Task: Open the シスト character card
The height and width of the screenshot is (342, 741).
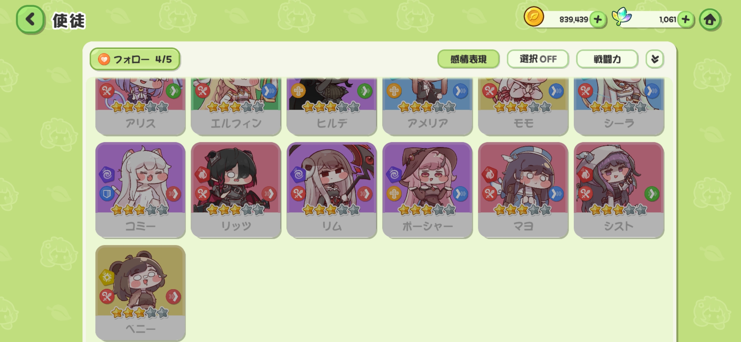Action: point(619,190)
